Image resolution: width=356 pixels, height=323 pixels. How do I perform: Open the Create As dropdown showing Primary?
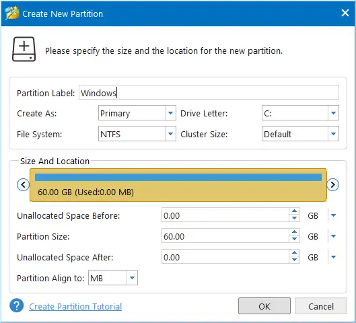(x=137, y=113)
